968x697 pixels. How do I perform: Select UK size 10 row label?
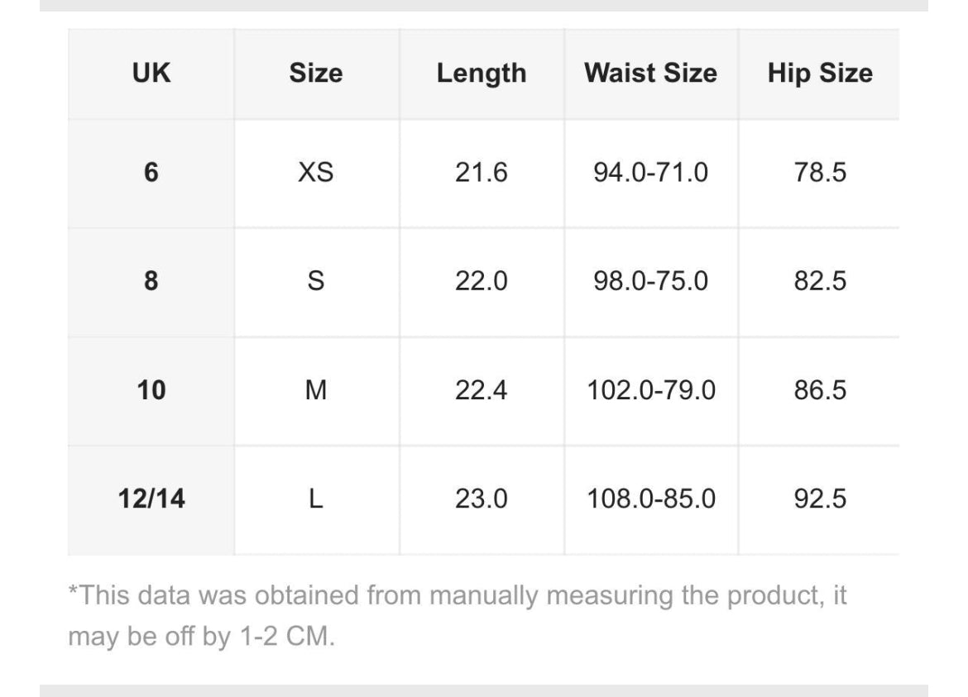coord(151,390)
